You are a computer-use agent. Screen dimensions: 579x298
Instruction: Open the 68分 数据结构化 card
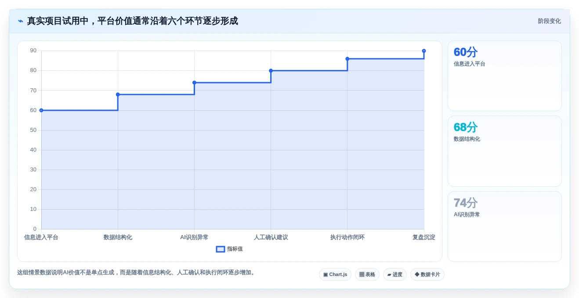click(x=504, y=151)
